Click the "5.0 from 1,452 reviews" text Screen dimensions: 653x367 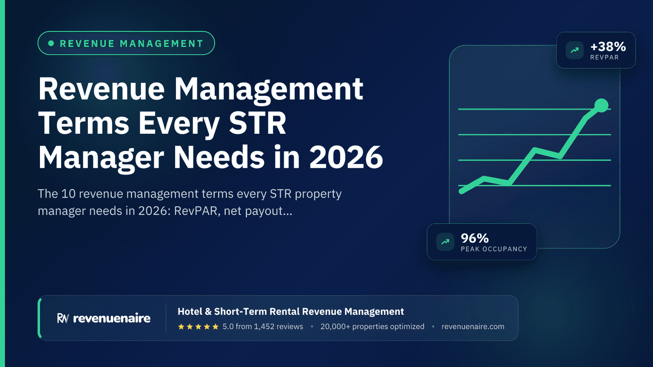(x=263, y=327)
